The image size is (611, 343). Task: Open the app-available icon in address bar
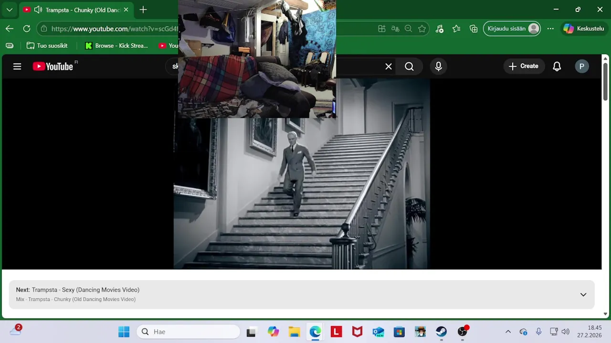pos(382,29)
